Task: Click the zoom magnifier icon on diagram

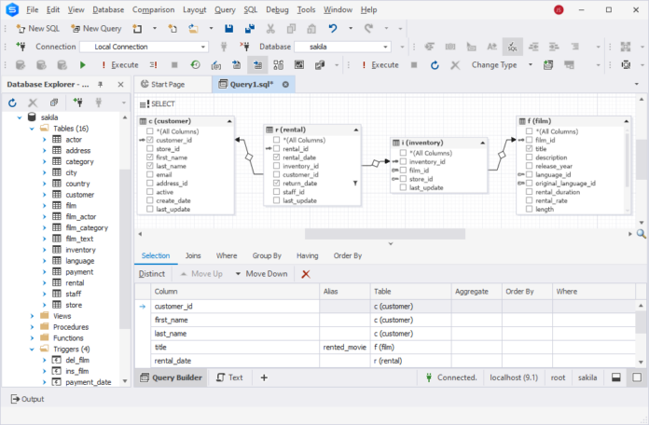Action: pos(642,234)
